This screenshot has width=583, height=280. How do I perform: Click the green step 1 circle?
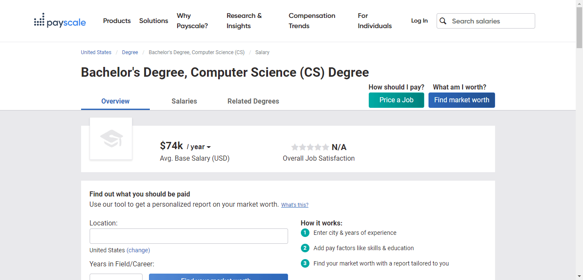[305, 233]
